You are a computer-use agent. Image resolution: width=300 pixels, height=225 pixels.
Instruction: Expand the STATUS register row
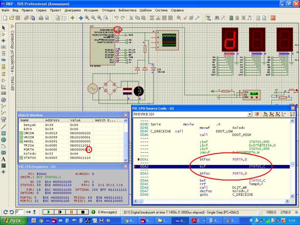coord(21,158)
